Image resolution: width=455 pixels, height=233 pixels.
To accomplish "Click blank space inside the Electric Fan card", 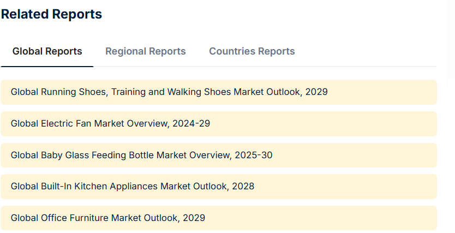I will coord(319,124).
